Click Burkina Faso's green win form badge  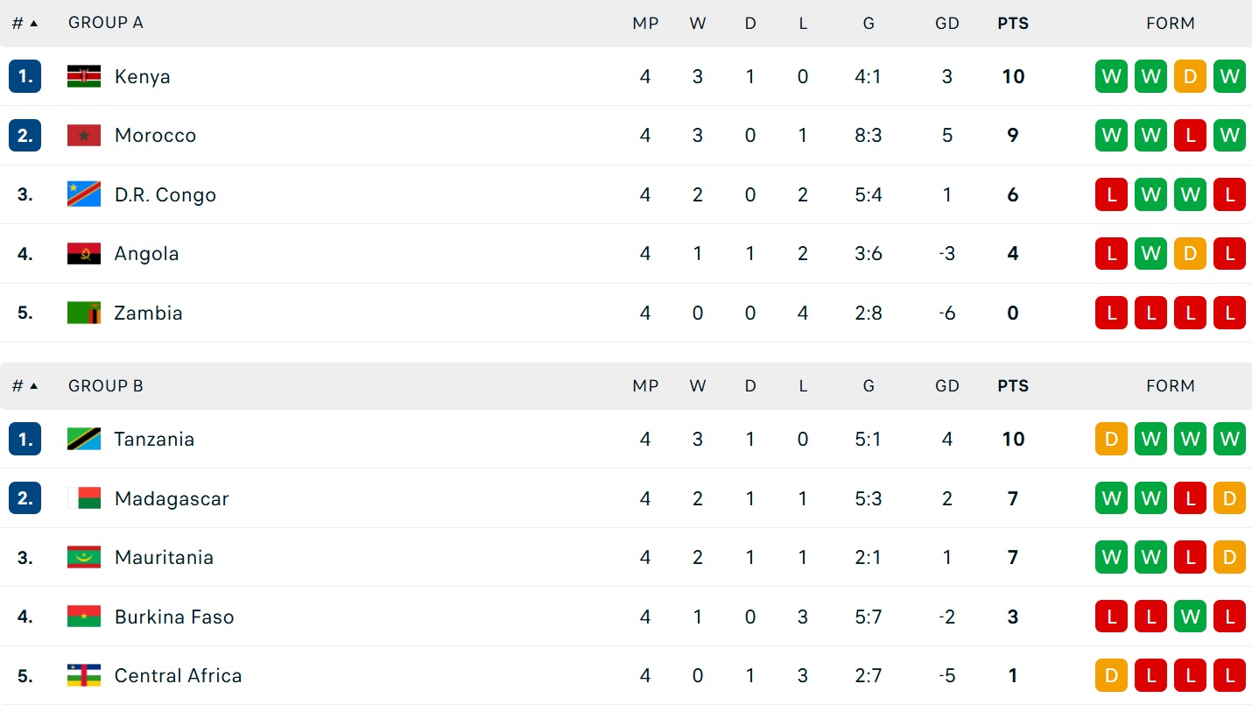point(1190,617)
